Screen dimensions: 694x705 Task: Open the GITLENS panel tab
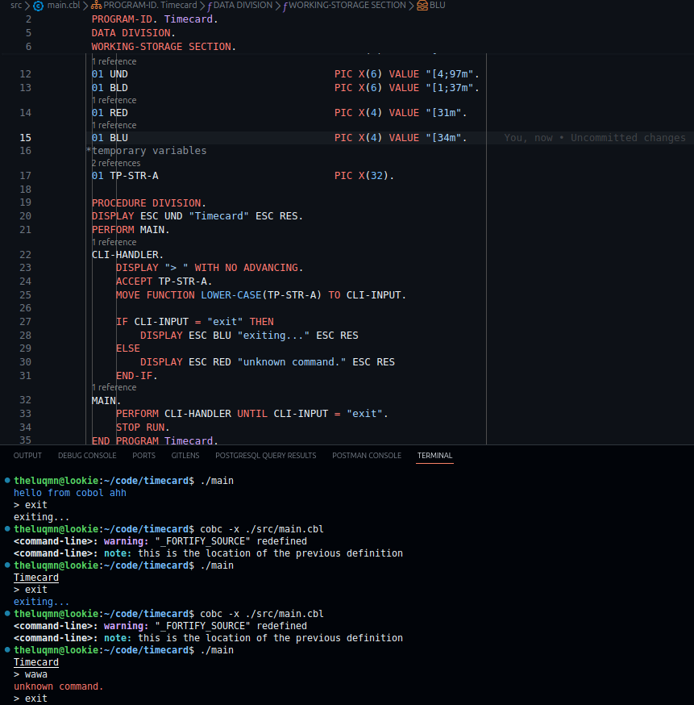point(185,456)
